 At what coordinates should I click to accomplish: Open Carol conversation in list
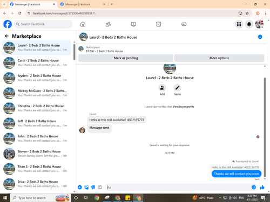click(37, 63)
